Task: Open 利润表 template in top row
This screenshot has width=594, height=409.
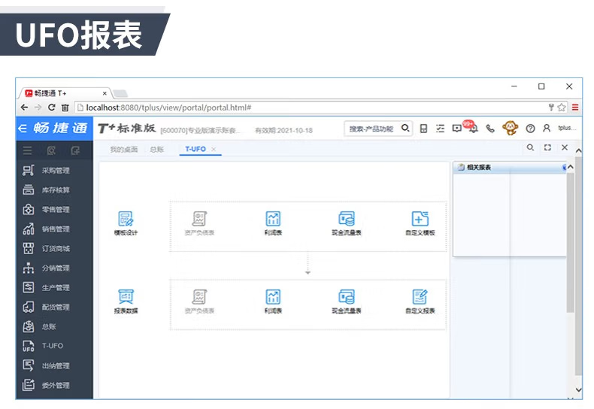Action: tap(273, 223)
